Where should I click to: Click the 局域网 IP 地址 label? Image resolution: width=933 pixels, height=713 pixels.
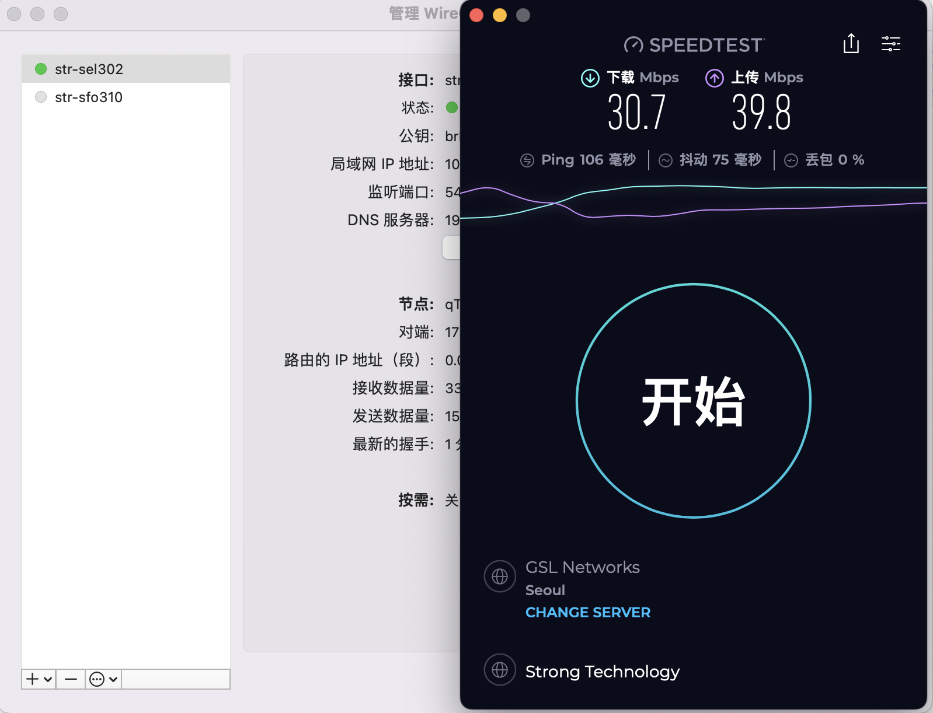point(382,164)
